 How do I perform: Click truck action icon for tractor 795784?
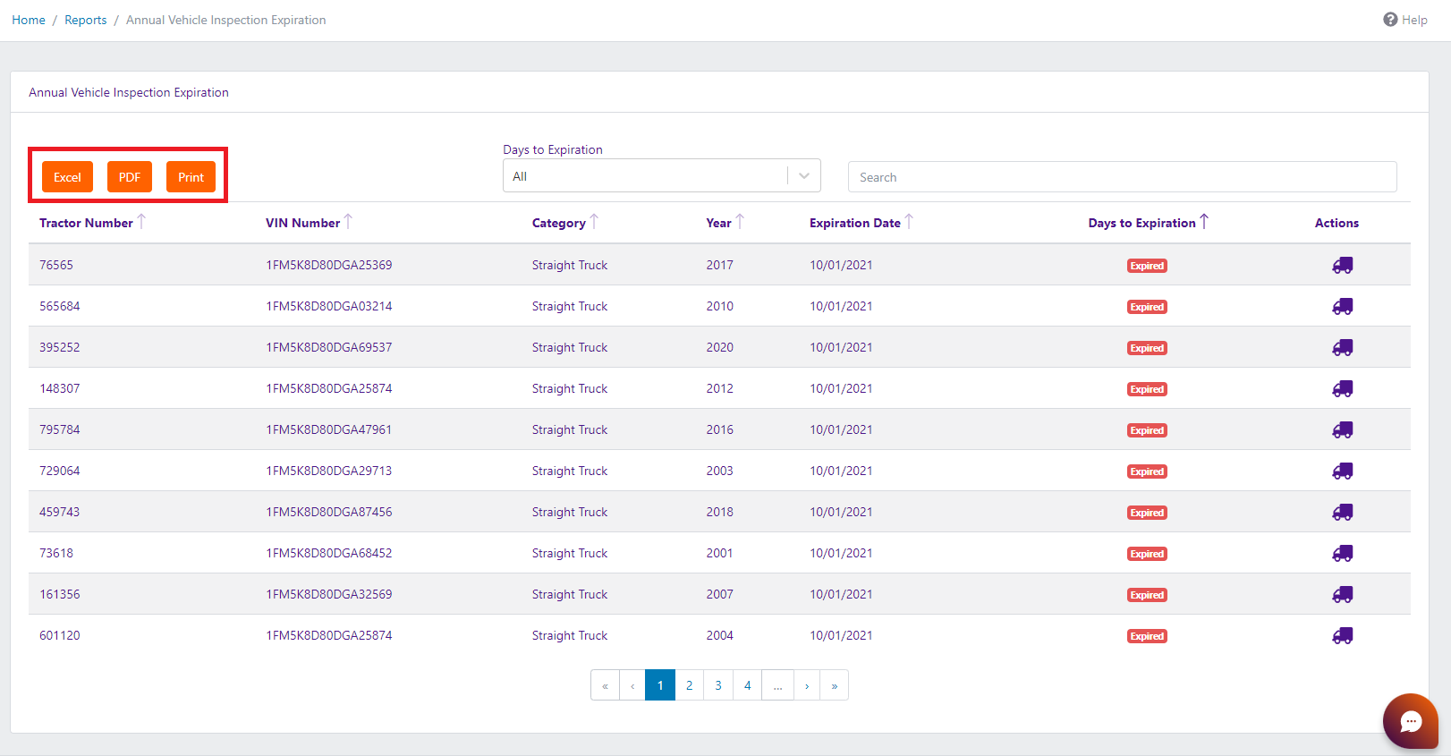click(1343, 429)
